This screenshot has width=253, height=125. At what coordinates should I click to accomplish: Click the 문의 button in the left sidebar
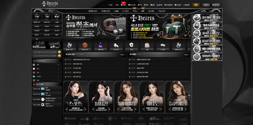57,17
